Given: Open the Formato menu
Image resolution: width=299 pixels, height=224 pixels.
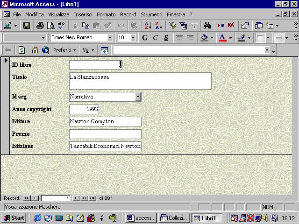Looking at the screenshot, I should pos(106,14).
